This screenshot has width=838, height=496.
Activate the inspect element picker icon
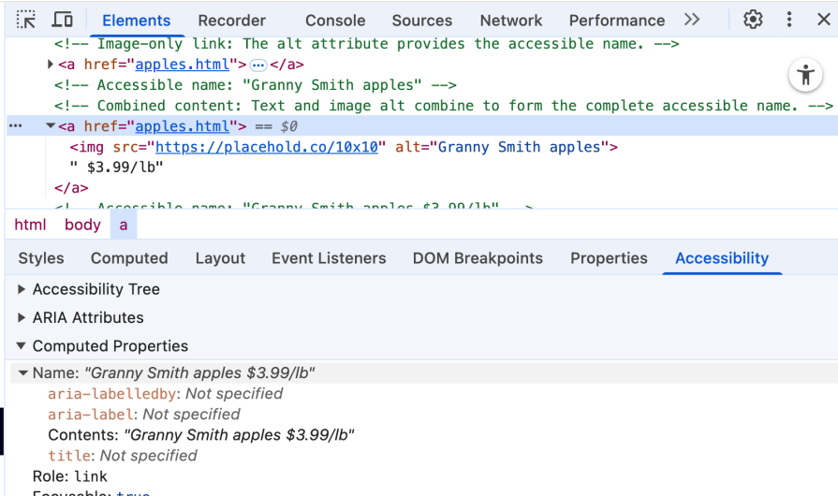[x=25, y=20]
